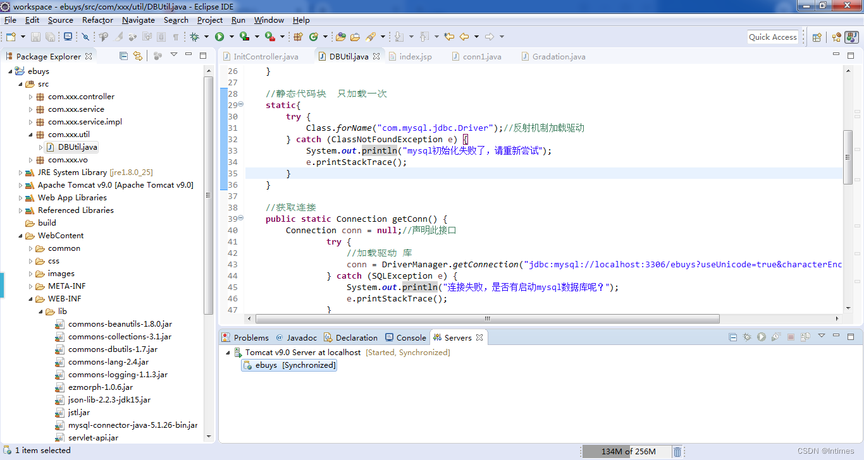The image size is (864, 460).
Task: Open the Window menu
Action: [x=269, y=20]
